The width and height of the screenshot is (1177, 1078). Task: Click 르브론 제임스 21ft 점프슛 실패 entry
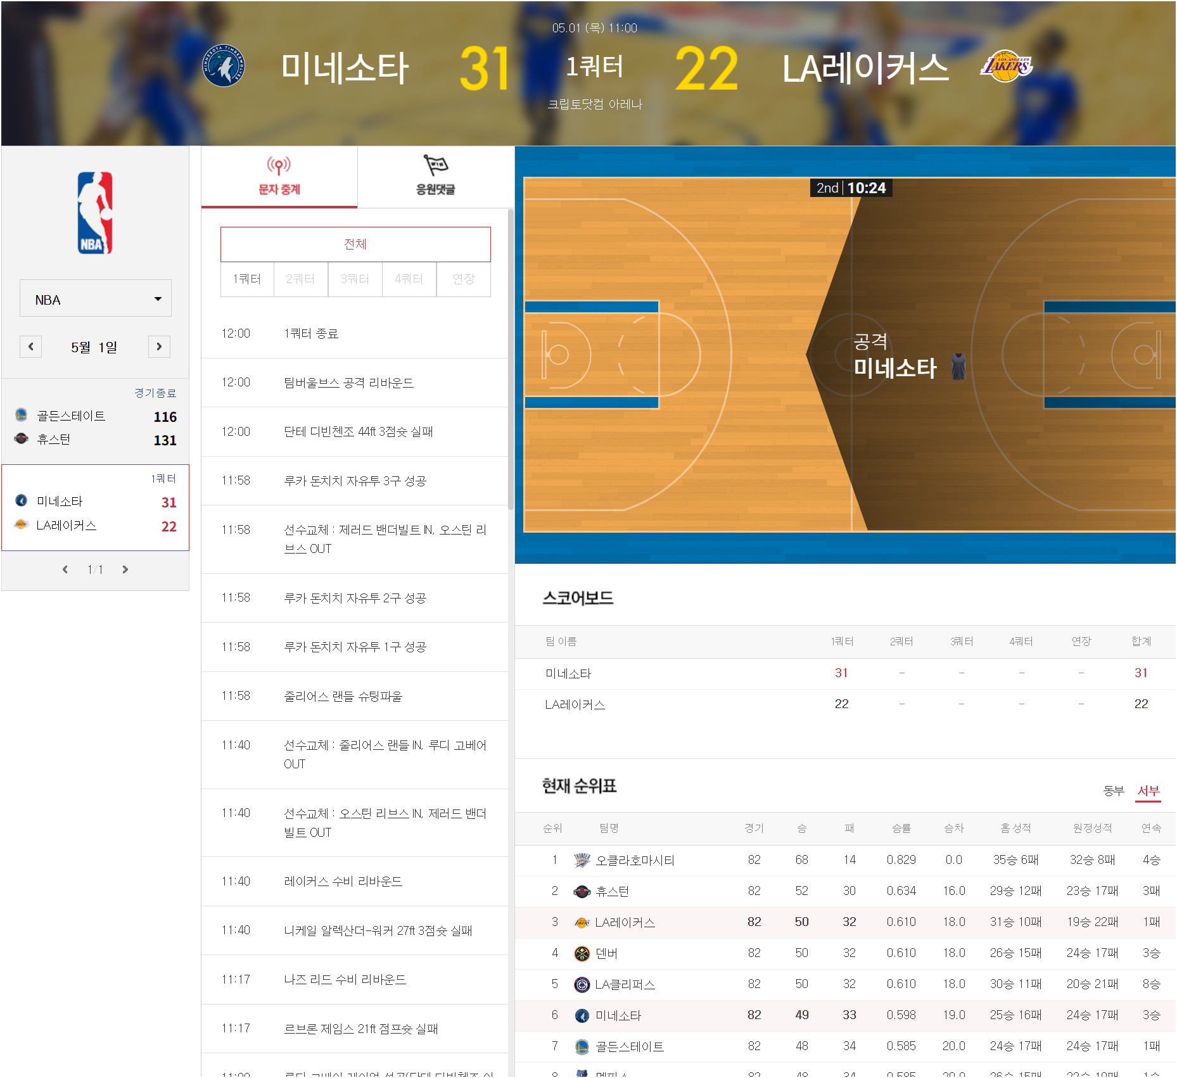tap(355, 1029)
